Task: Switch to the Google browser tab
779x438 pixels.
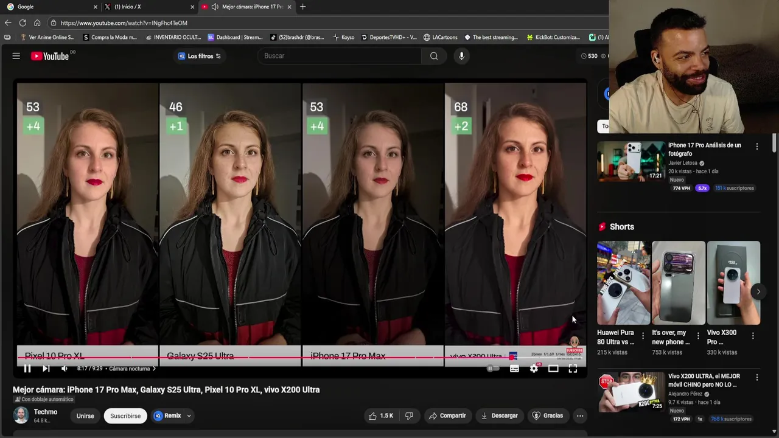Action: point(50,7)
